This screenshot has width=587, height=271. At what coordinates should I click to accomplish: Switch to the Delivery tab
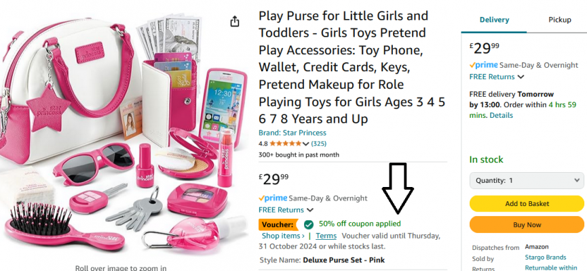pyautogui.click(x=494, y=20)
